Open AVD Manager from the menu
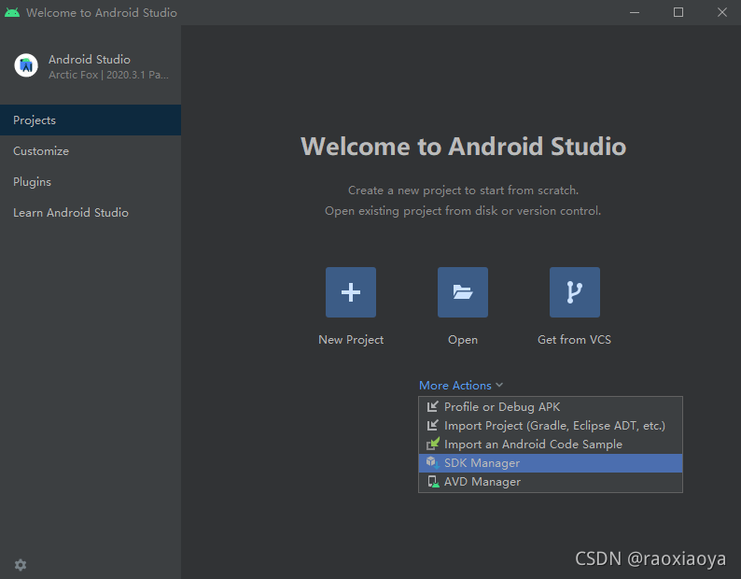Image resolution: width=741 pixels, height=579 pixels. point(551,482)
